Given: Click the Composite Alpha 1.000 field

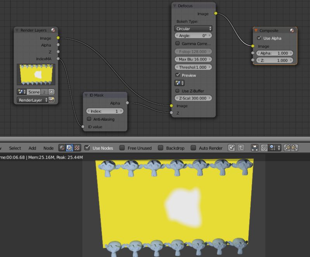Looking at the screenshot, I should (275, 53).
